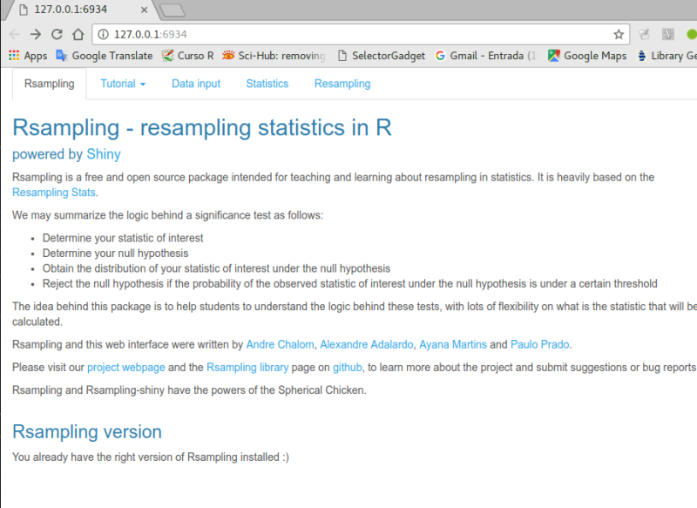
Task: Go to the browser home page
Action: (x=78, y=35)
